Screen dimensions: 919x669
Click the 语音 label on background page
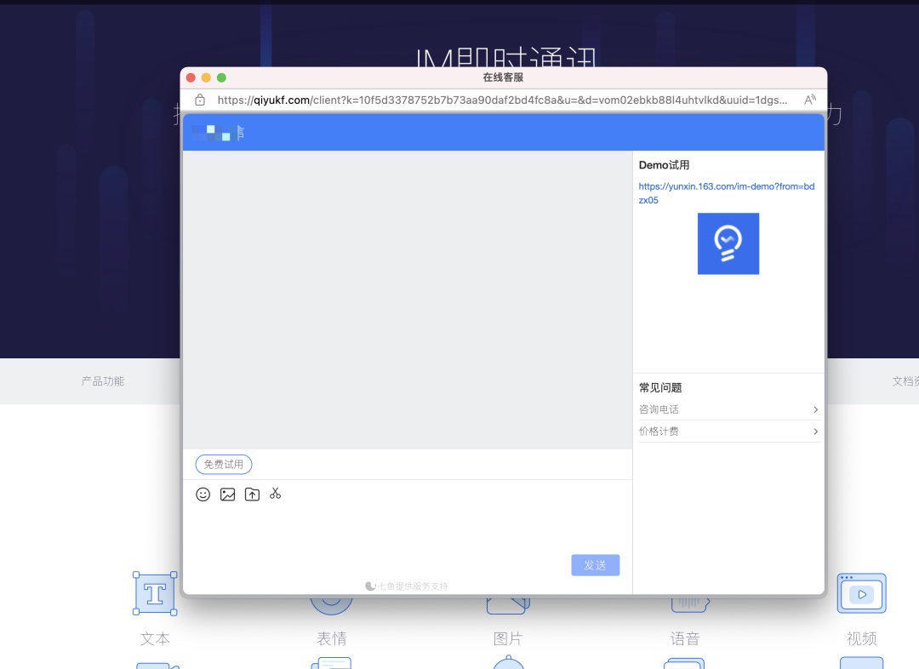[x=685, y=638]
